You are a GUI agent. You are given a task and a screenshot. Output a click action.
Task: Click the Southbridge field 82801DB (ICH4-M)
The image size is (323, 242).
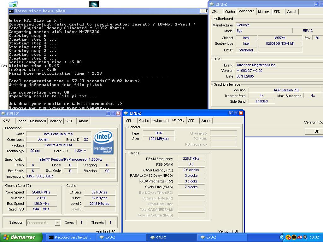tap(280, 43)
